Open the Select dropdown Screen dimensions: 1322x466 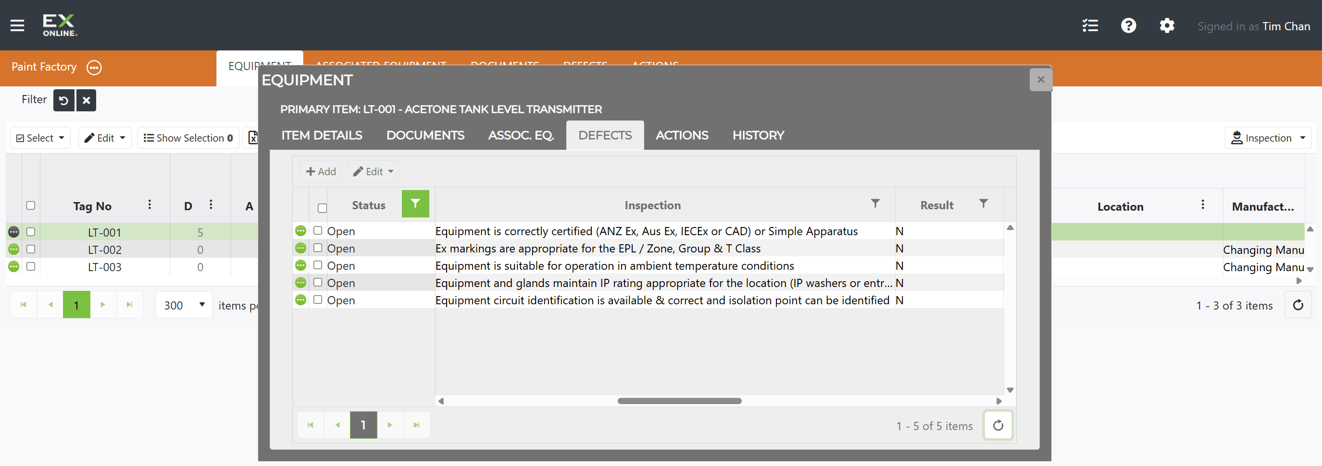pyautogui.click(x=40, y=138)
